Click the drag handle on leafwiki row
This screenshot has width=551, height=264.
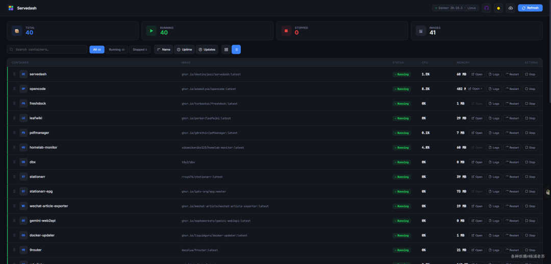click(14, 118)
